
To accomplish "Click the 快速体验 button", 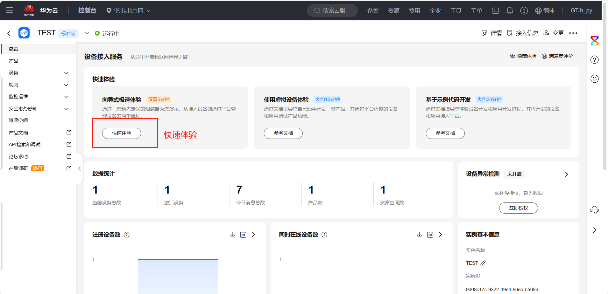I will (x=121, y=133).
